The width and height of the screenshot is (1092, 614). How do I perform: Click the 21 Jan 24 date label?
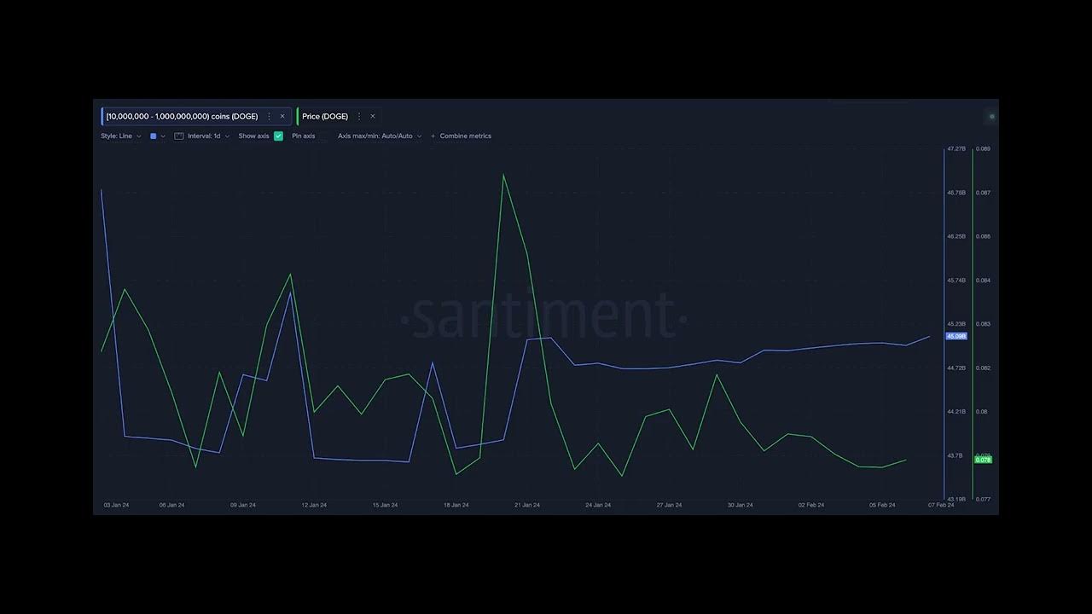[x=526, y=505]
